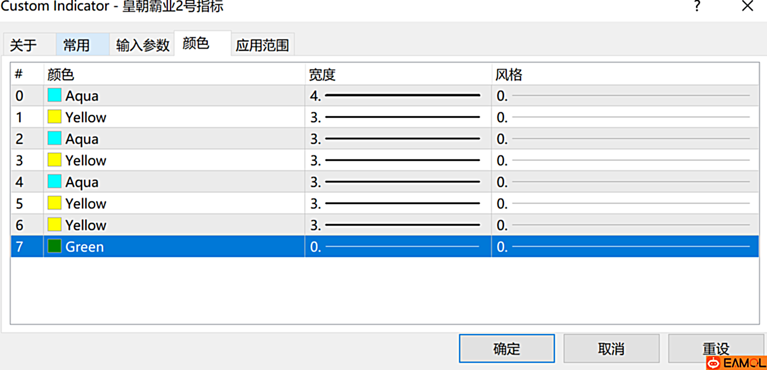Open width dropdown for row 6 Yellow
Image resolution: width=767 pixels, height=370 pixels.
click(397, 225)
